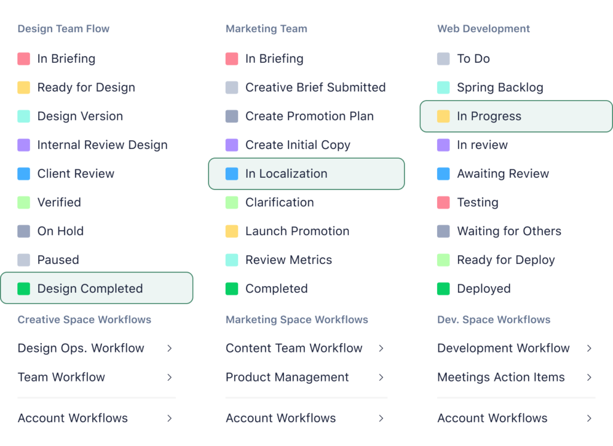
Task: Open the Web Development section header
Action: pyautogui.click(x=483, y=28)
